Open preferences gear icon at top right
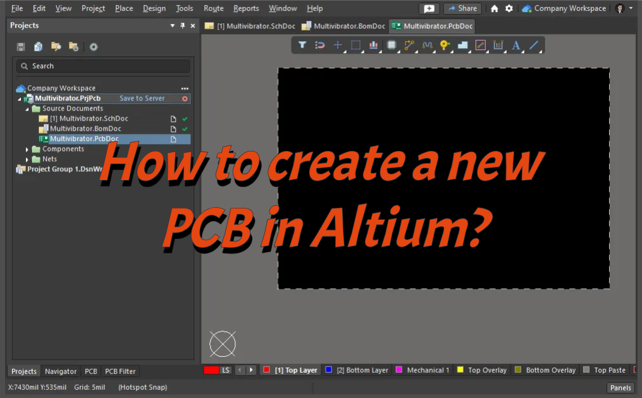 click(509, 8)
